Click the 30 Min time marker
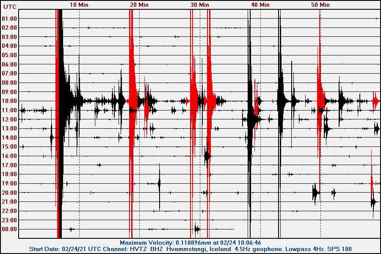This screenshot has width=381, height=254. pos(200,5)
